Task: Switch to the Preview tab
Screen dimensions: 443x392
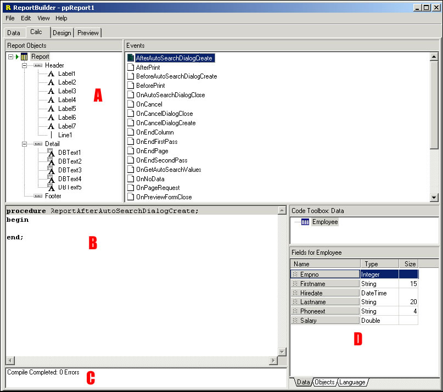Action: (x=88, y=33)
